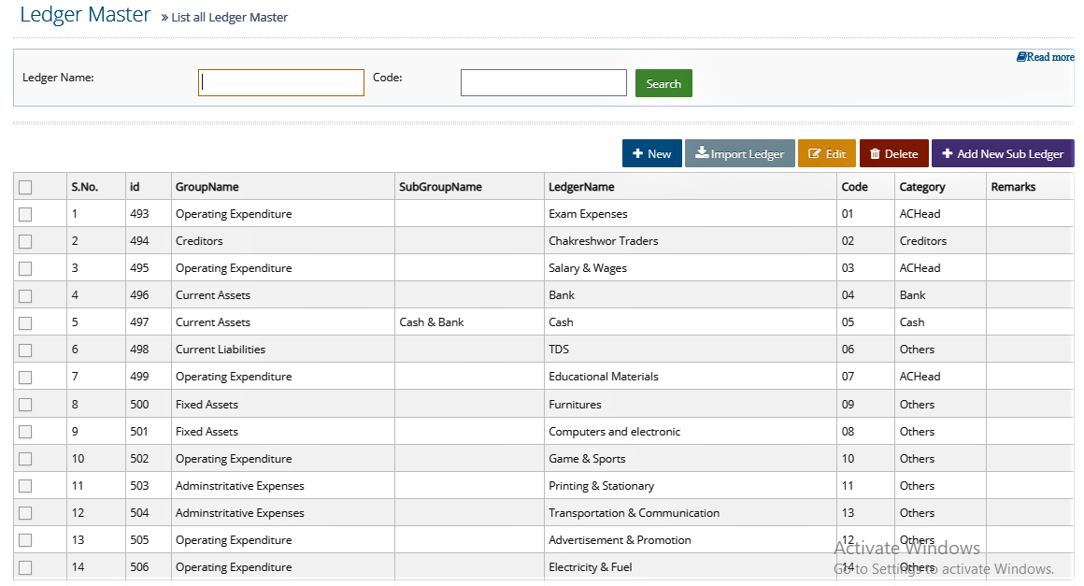1084x586 pixels.
Task: Check the TDS row checkbox
Action: tap(25, 350)
